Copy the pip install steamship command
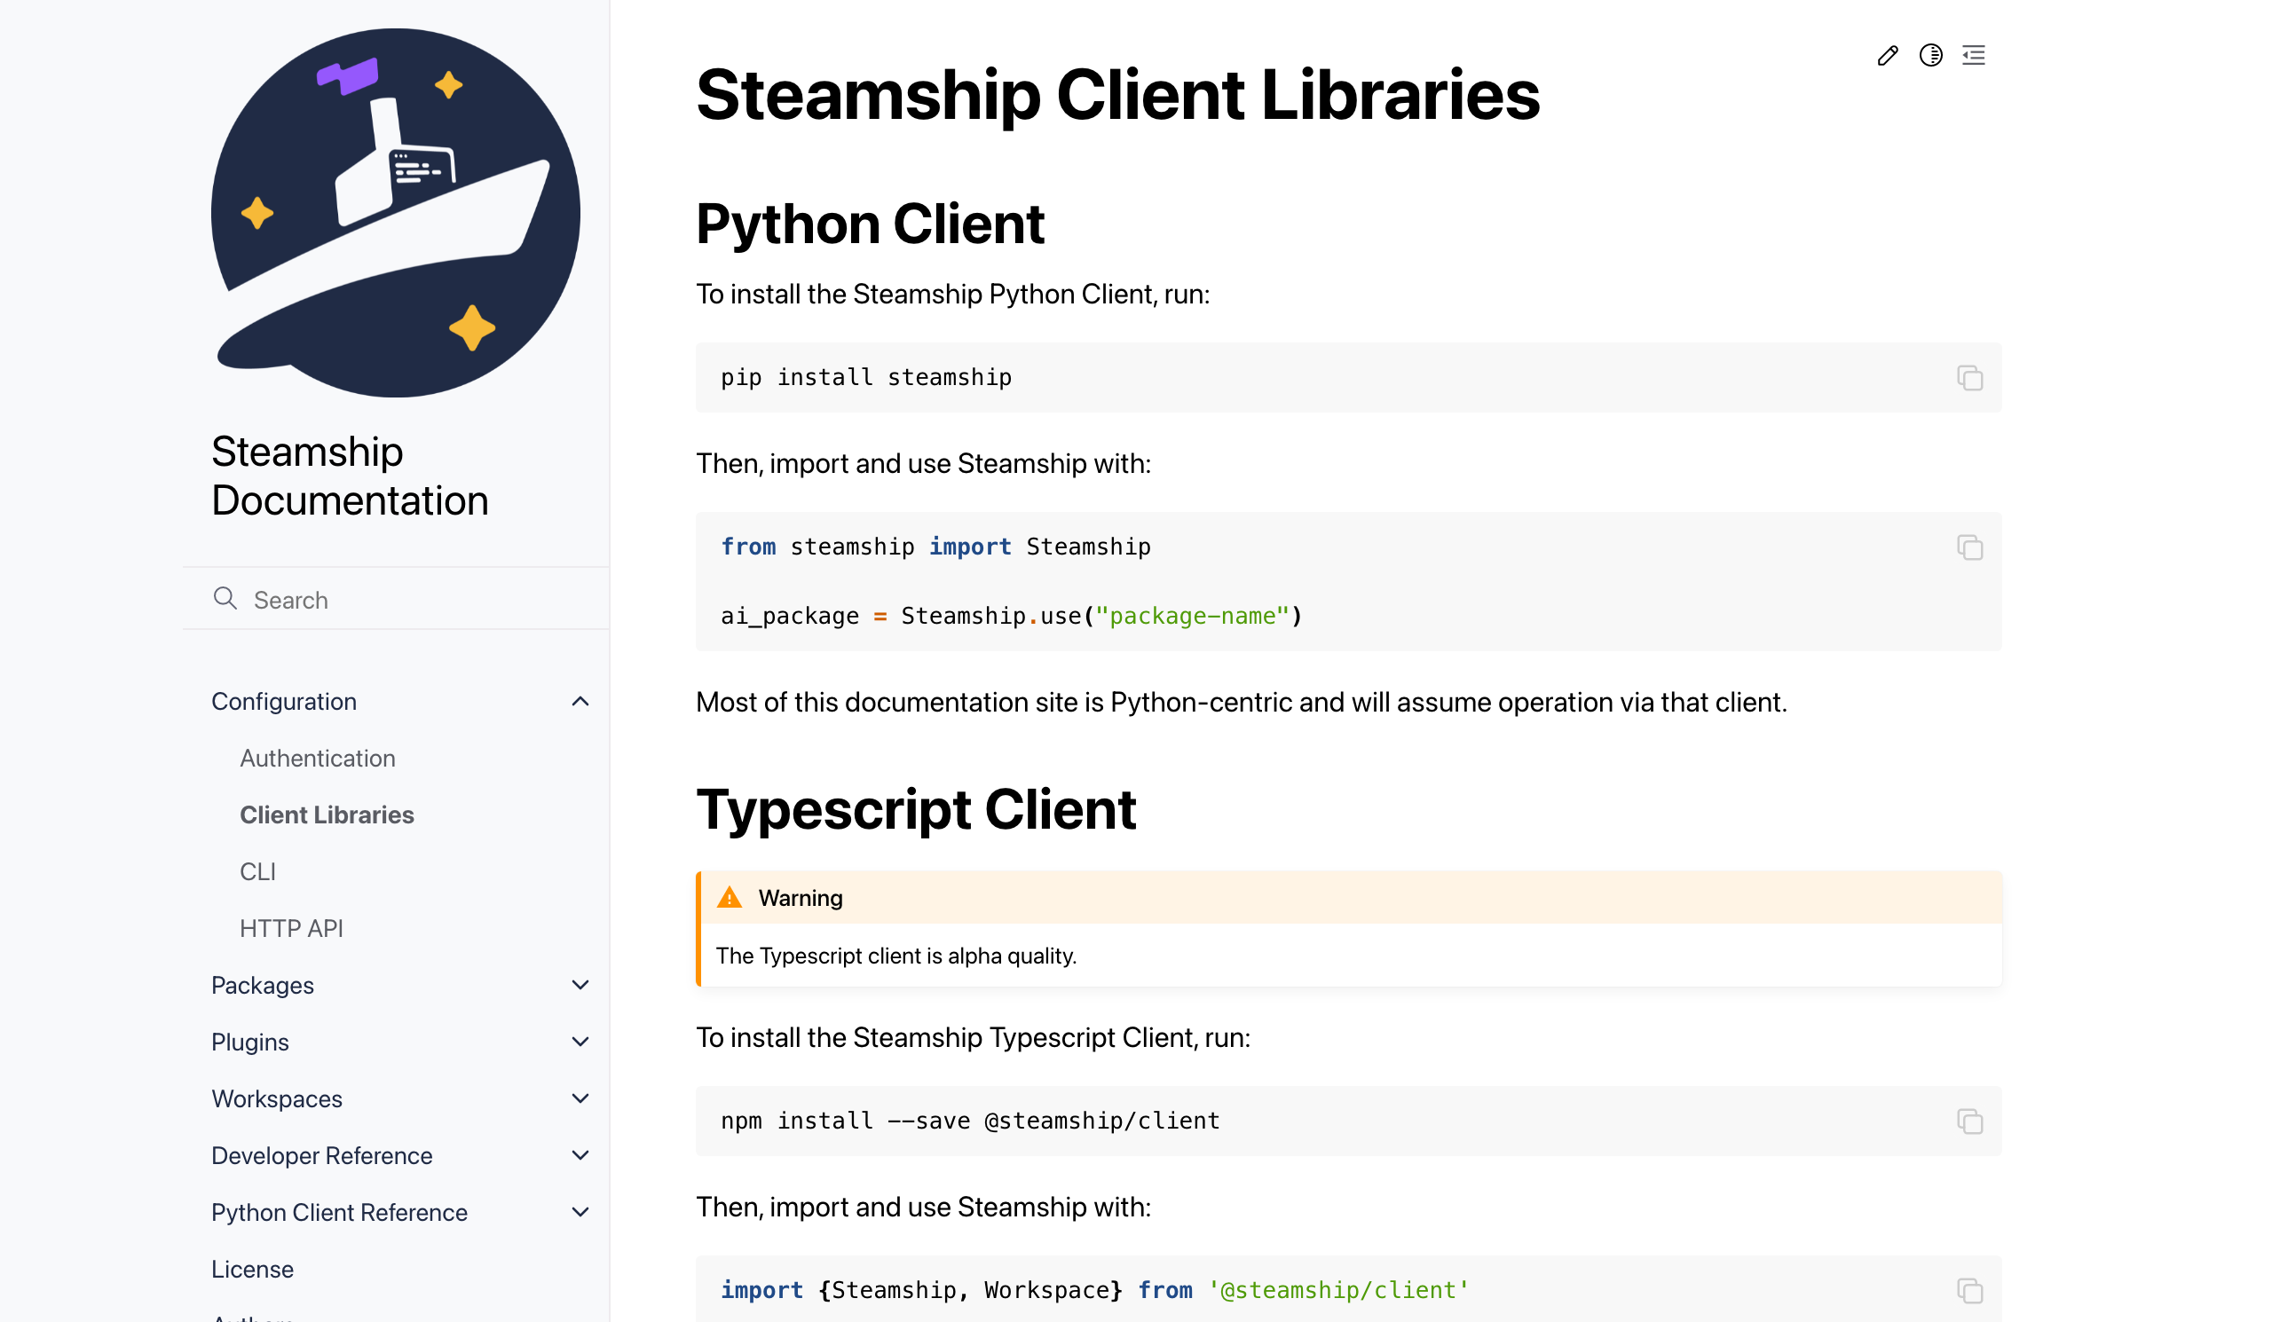2272x1322 pixels. (1969, 378)
